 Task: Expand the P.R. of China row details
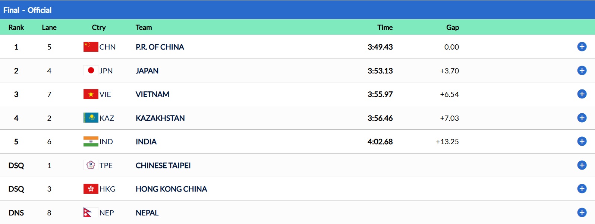pos(582,47)
